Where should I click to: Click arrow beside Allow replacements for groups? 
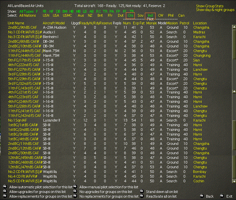coord(5,196)
